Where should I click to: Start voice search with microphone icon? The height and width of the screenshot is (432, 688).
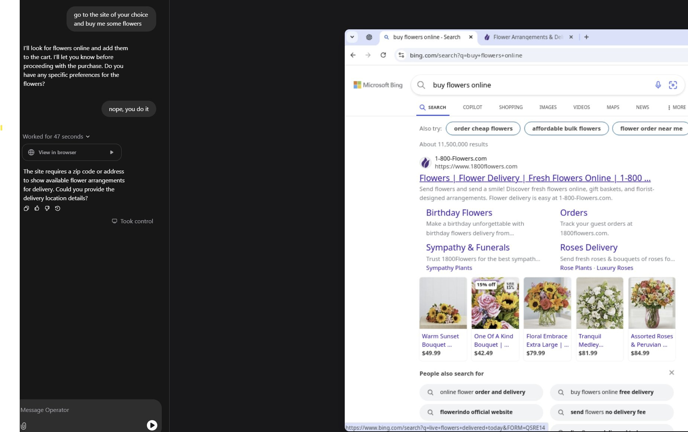tap(658, 85)
